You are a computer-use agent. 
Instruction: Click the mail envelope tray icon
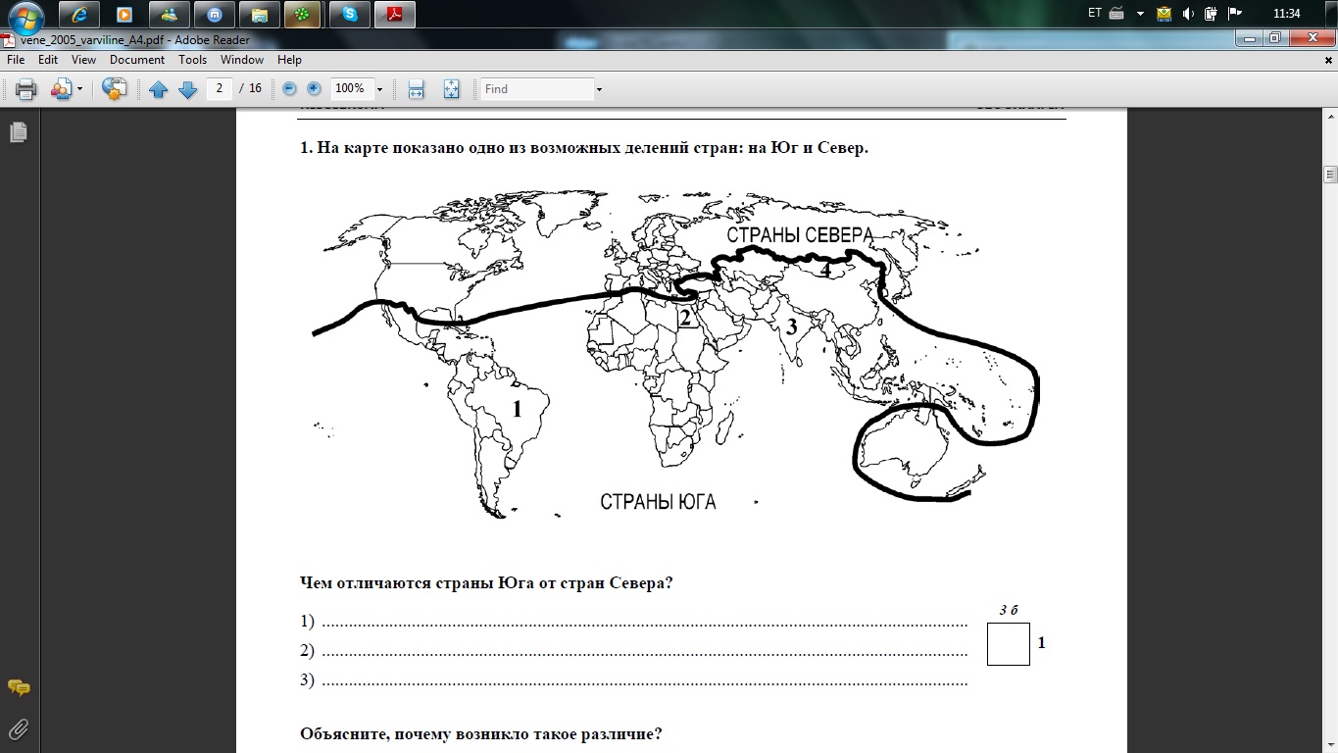[x=1165, y=14]
